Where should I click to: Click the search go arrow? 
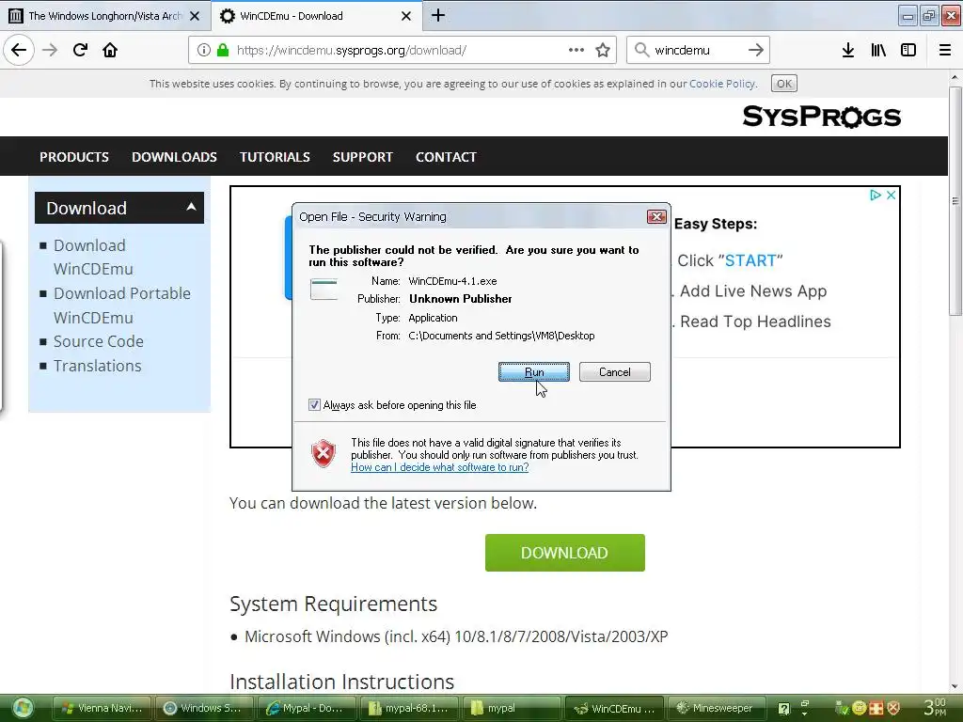(756, 50)
